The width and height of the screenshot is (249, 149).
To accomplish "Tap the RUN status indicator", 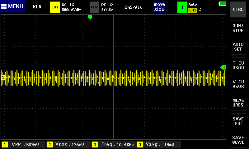I will 37,7.
